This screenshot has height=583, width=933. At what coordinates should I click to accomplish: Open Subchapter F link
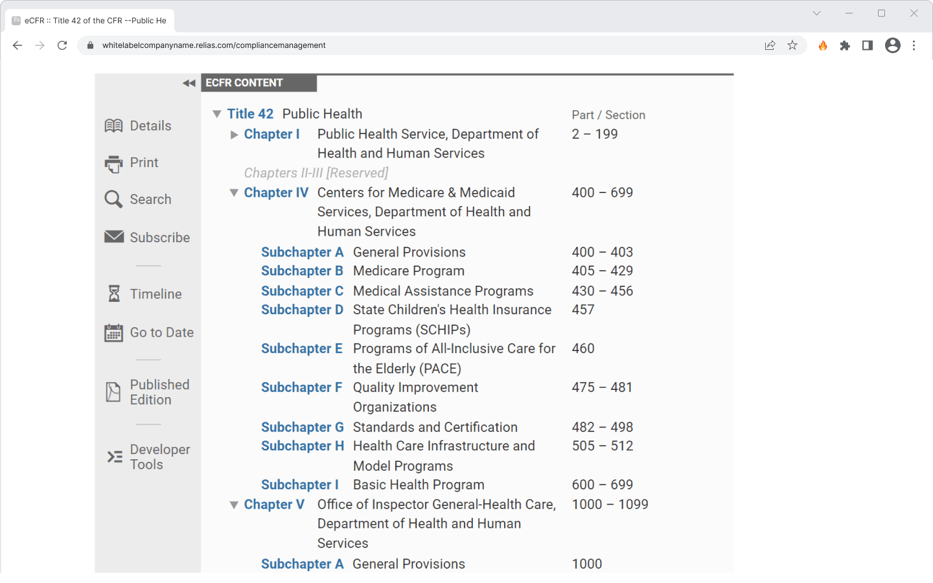[x=302, y=388]
